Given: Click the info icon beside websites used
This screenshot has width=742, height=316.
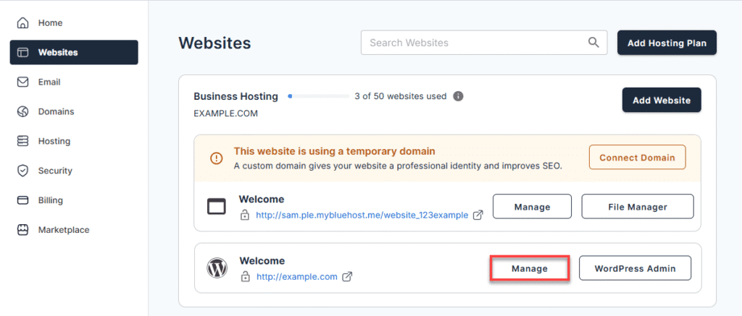Looking at the screenshot, I should pos(458,96).
